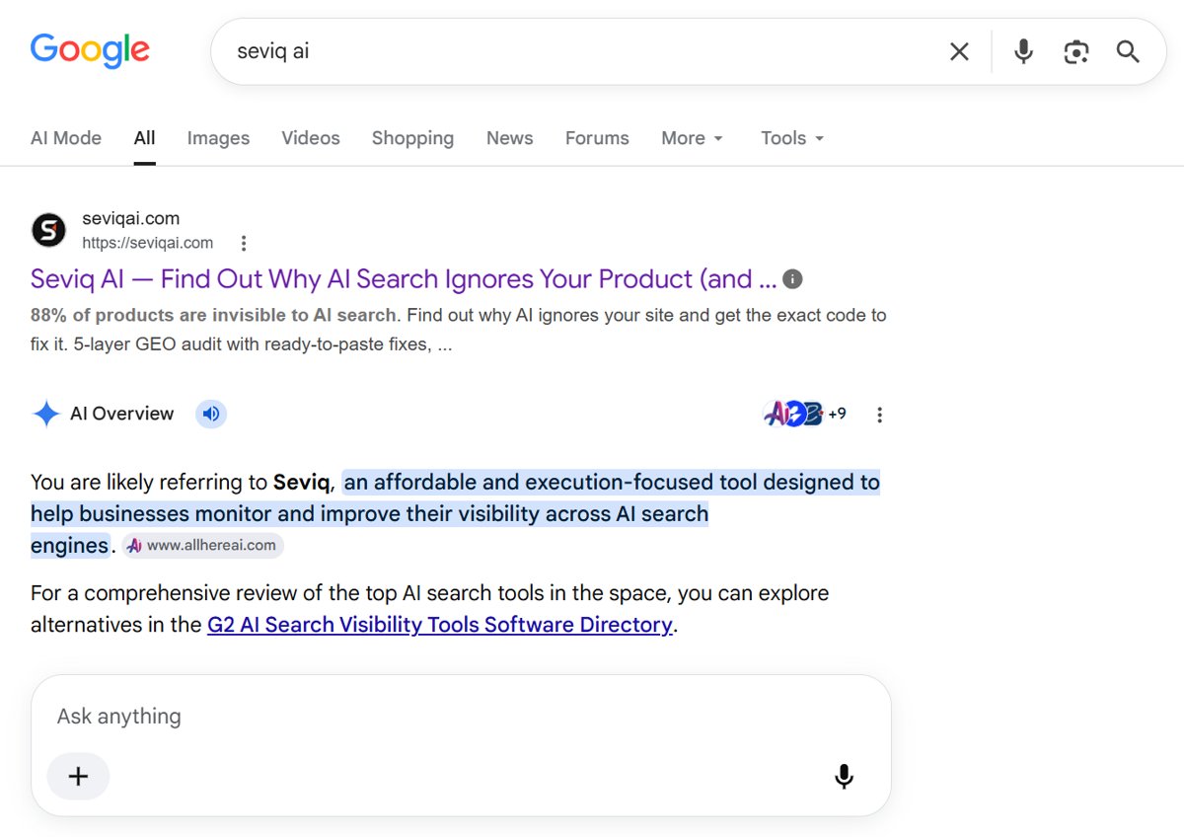Image resolution: width=1184 pixels, height=837 pixels.
Task: Open the Forums tab
Action: [597, 138]
